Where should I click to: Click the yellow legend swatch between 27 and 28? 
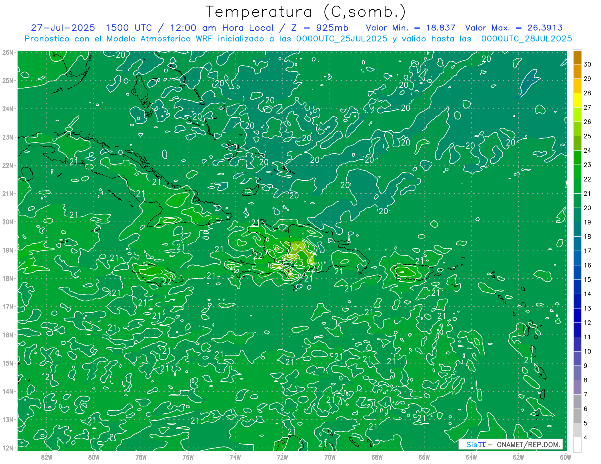(577, 100)
